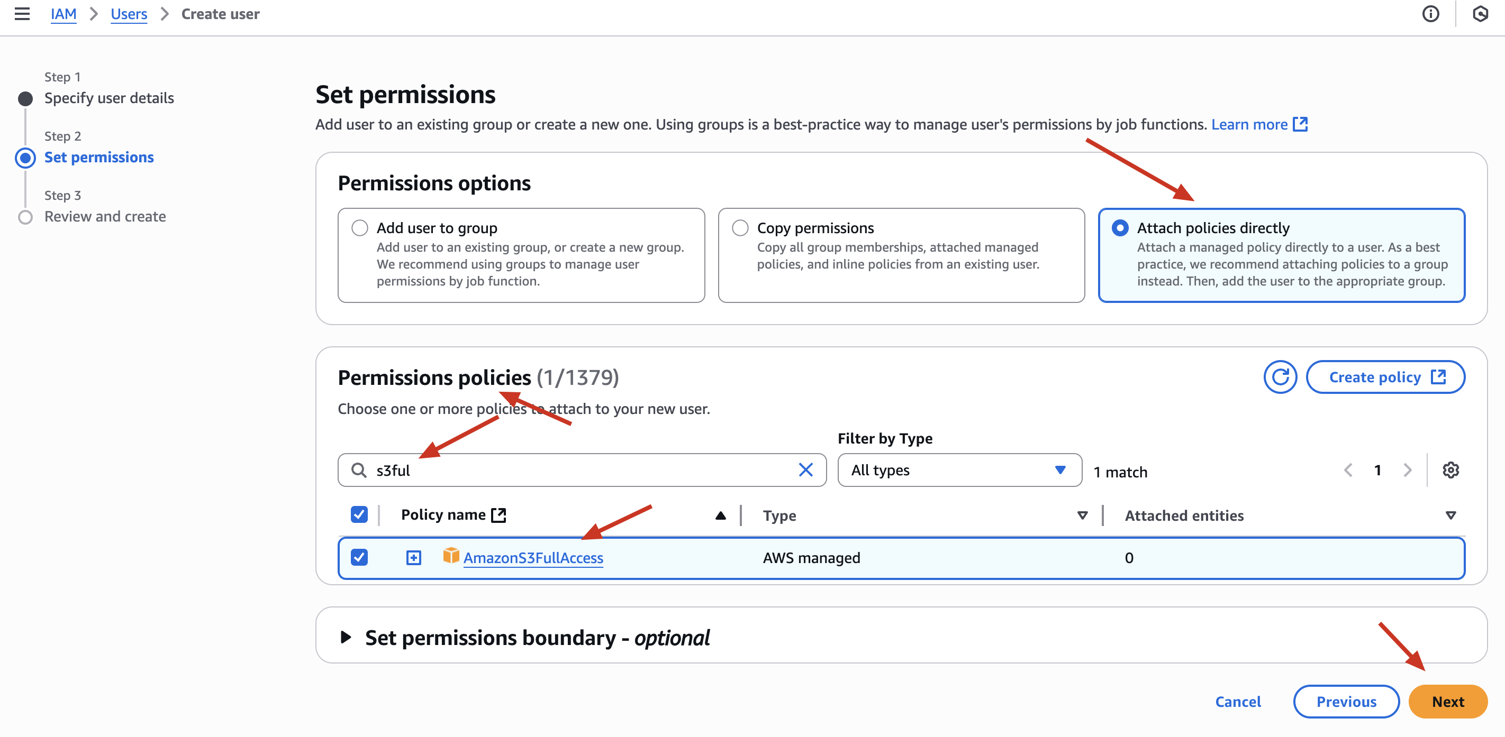This screenshot has height=737, width=1505.
Task: Click the Policy name column header text
Action: [x=443, y=514]
